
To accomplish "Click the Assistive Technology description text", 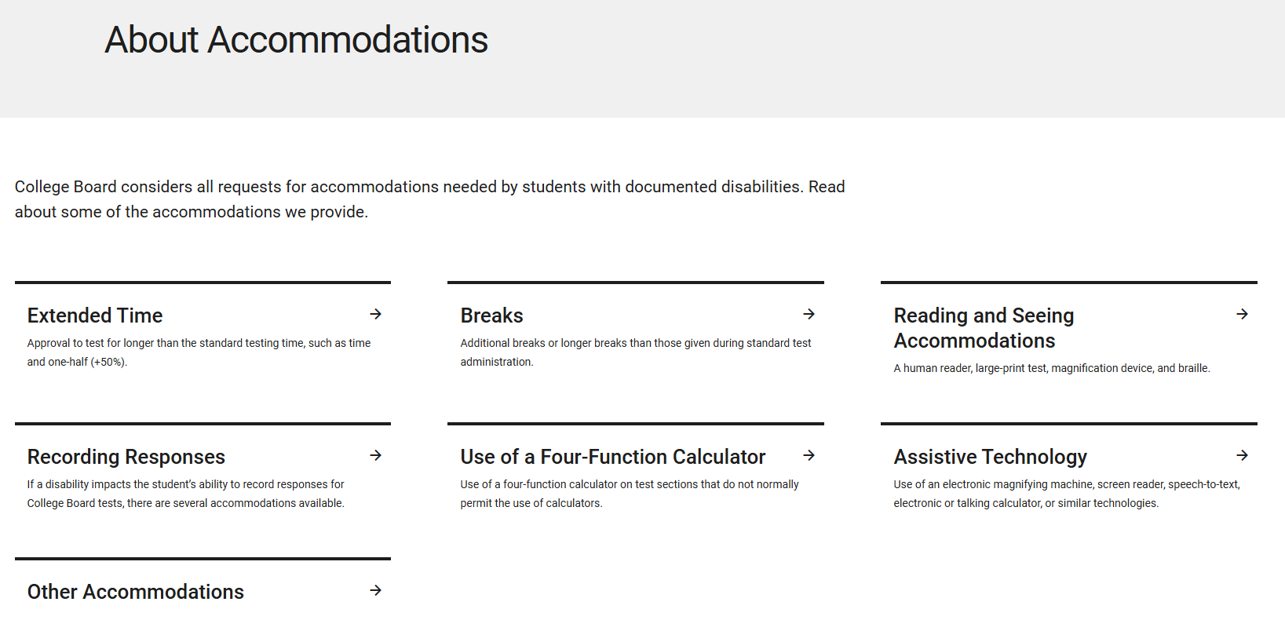I will click(1066, 494).
